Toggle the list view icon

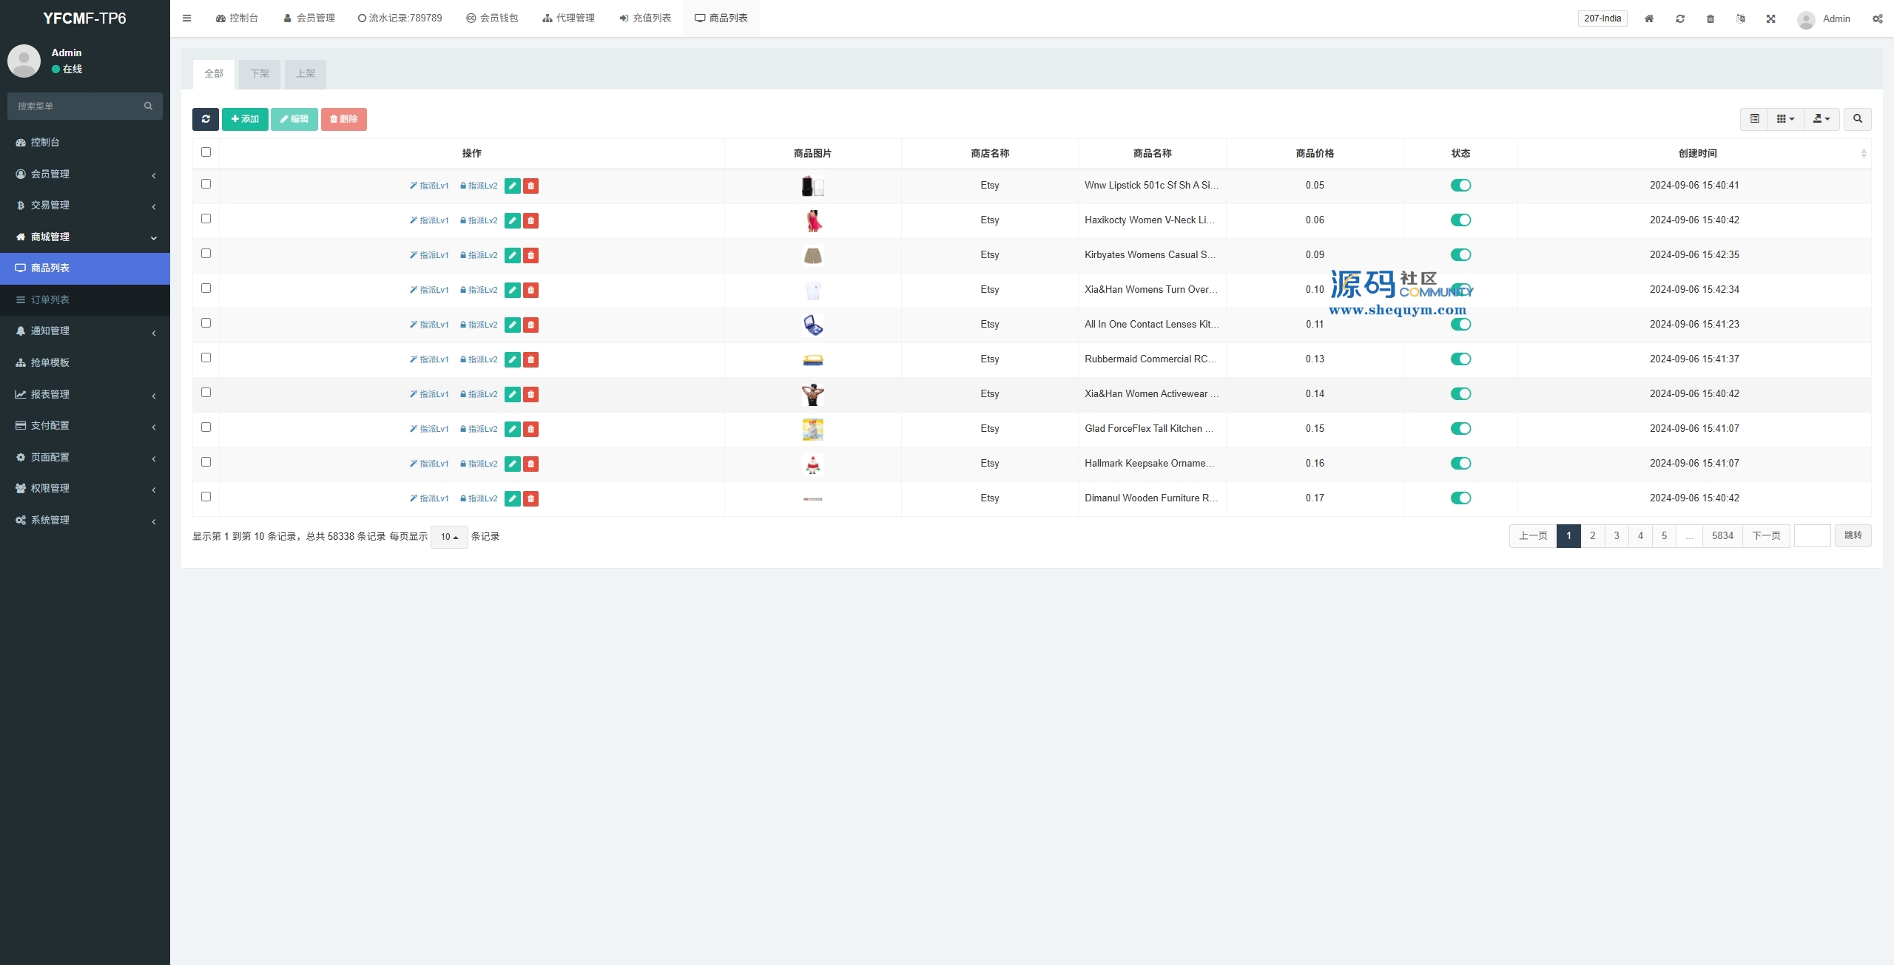(x=1754, y=119)
